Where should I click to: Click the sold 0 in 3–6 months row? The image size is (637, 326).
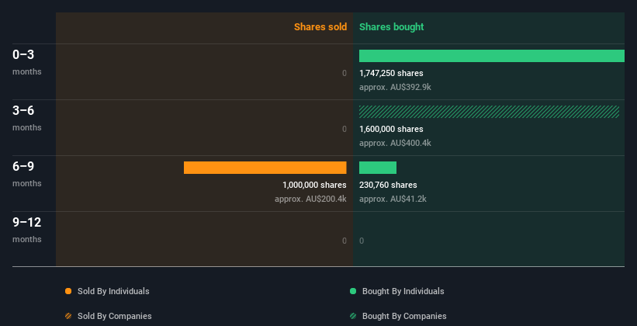tap(344, 129)
